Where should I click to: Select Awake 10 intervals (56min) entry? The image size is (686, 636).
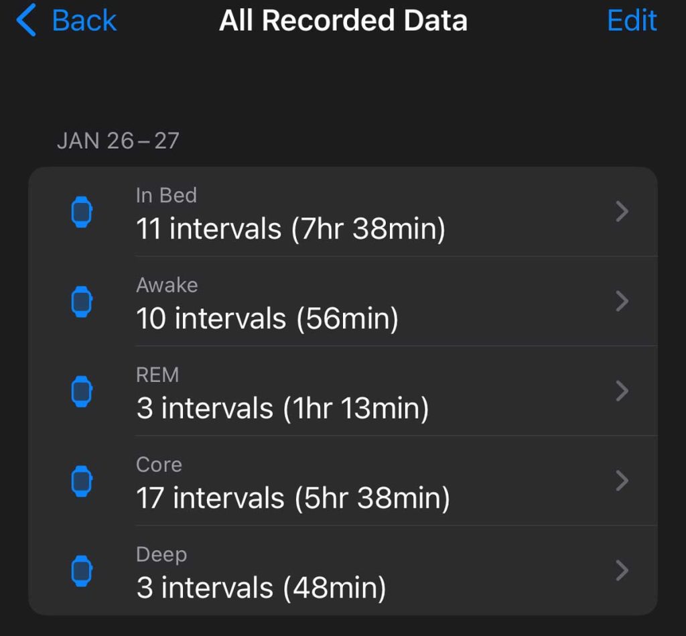click(267, 318)
